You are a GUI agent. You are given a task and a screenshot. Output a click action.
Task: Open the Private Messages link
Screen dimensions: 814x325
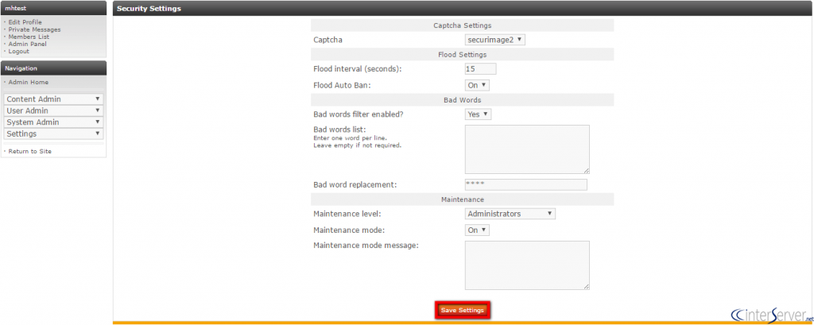(34, 29)
